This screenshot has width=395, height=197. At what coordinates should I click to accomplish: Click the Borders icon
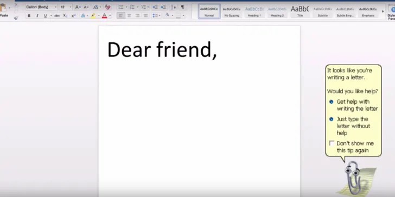pos(179,16)
